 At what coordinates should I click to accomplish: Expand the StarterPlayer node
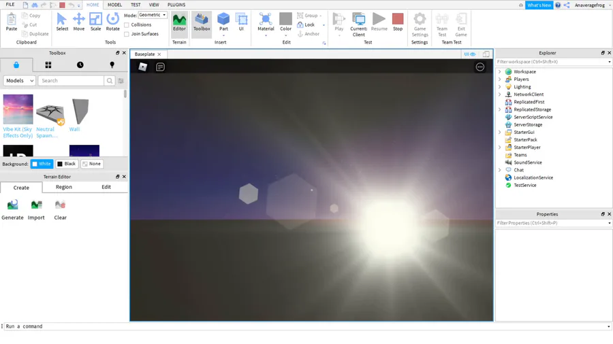[499, 148]
